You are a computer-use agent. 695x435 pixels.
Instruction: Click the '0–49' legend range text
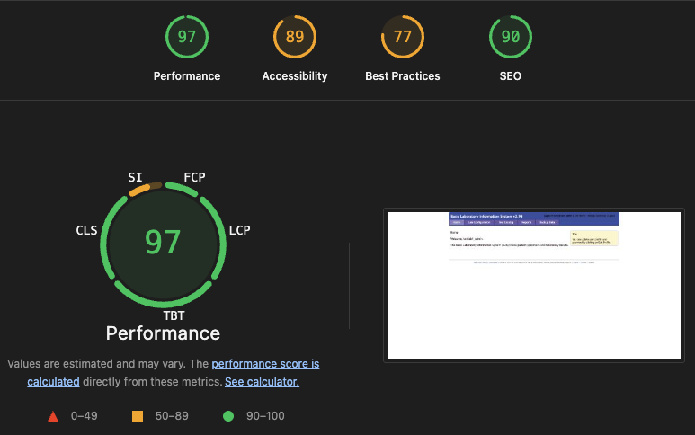pos(85,416)
